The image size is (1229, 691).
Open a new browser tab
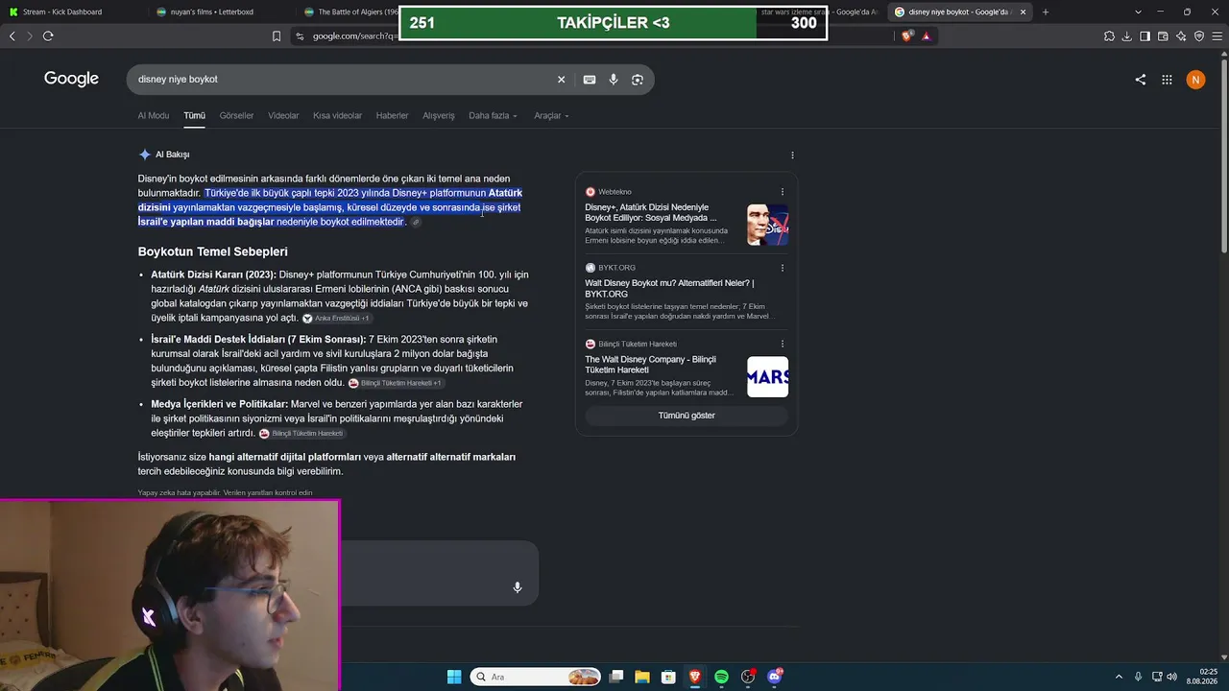click(x=1046, y=12)
